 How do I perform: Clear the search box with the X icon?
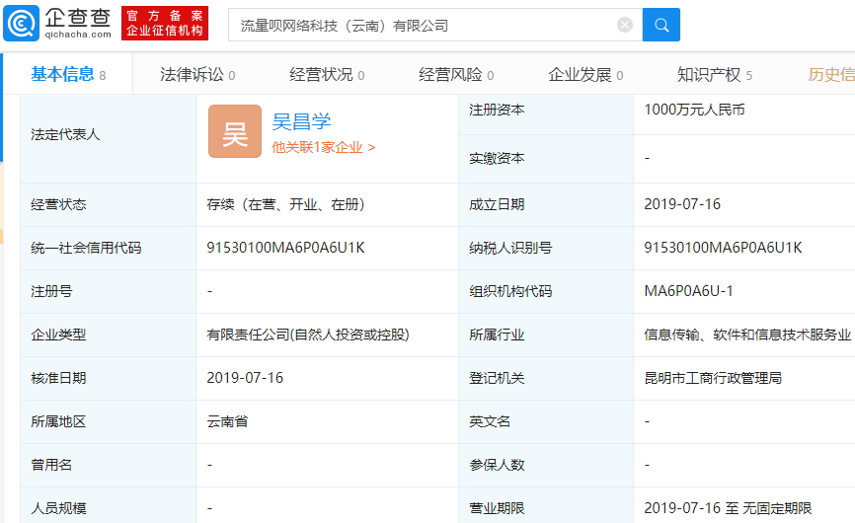click(x=625, y=25)
